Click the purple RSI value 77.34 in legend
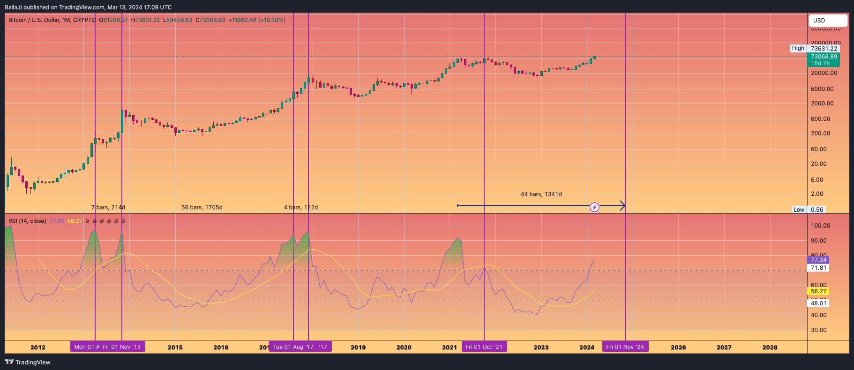The image size is (854, 370). click(x=57, y=221)
